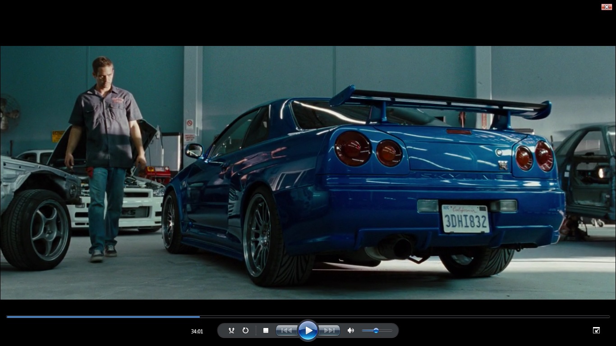Skip to the next track
The width and height of the screenshot is (616, 346).
click(x=329, y=331)
